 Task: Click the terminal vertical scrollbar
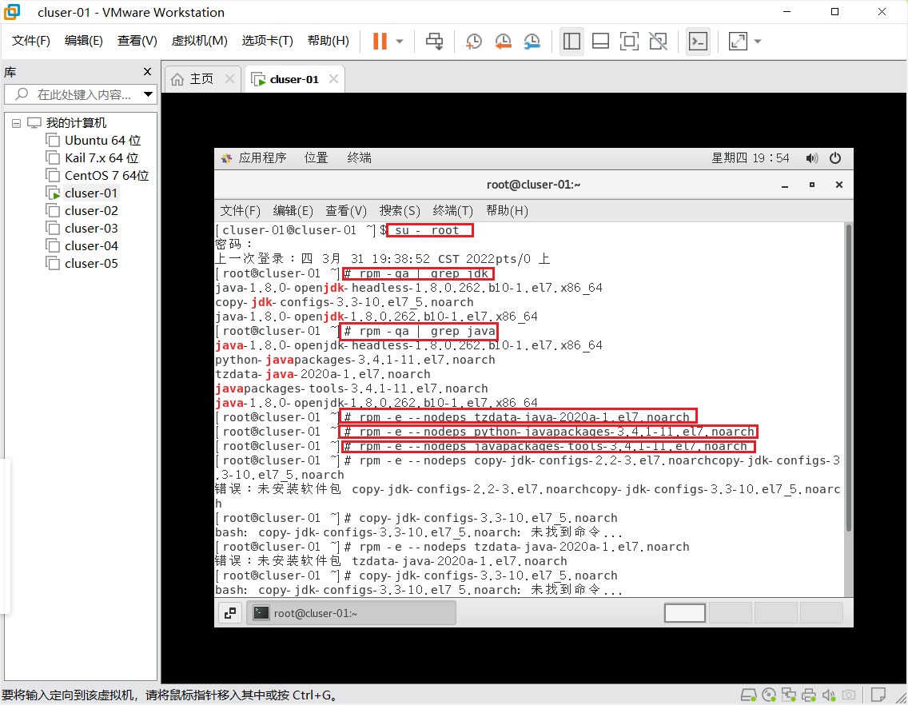848,378
